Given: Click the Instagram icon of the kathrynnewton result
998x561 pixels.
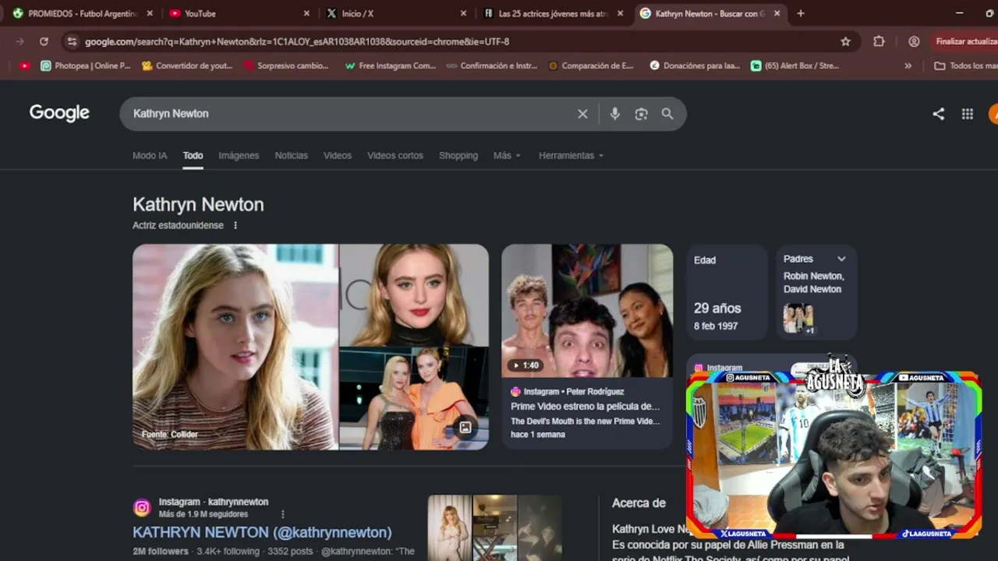Looking at the screenshot, I should point(142,508).
